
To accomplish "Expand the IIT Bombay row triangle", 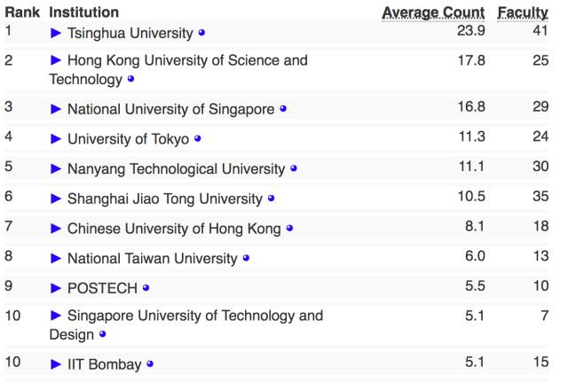I will [56, 363].
